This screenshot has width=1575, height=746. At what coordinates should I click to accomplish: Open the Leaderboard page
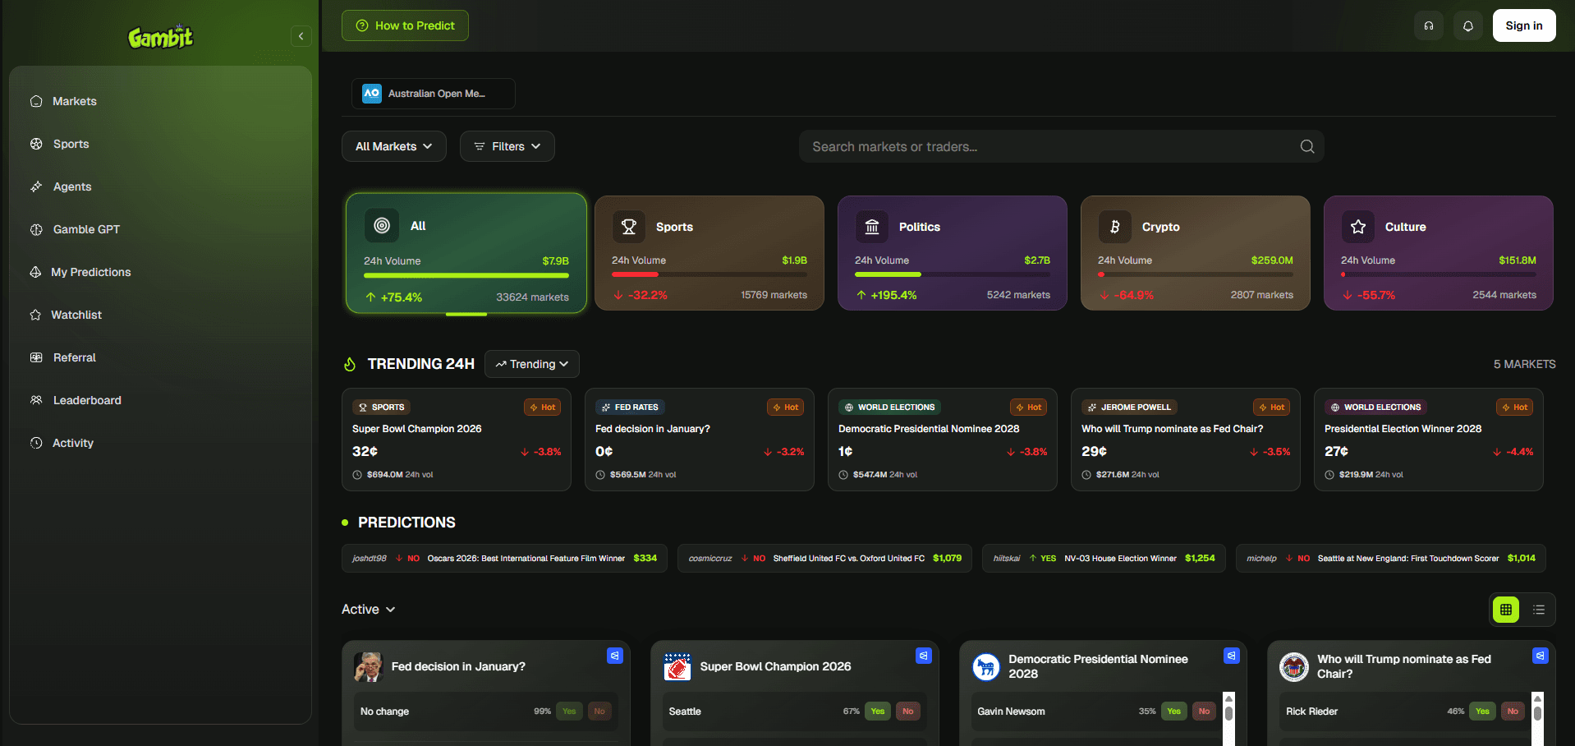click(x=86, y=400)
